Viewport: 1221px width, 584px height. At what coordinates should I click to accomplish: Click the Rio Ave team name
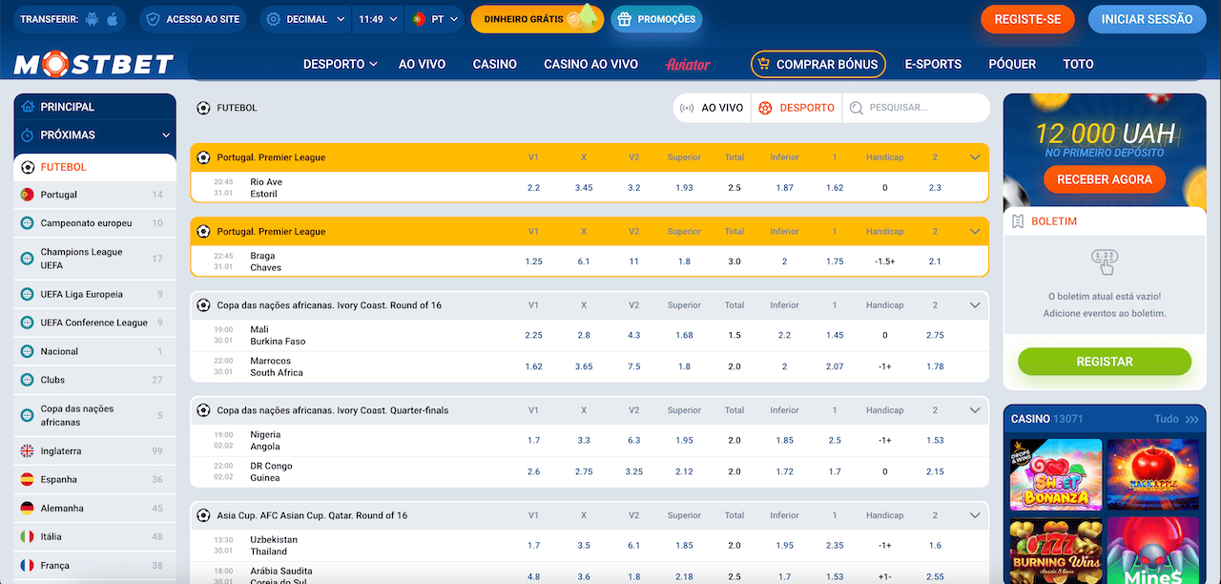tap(266, 182)
